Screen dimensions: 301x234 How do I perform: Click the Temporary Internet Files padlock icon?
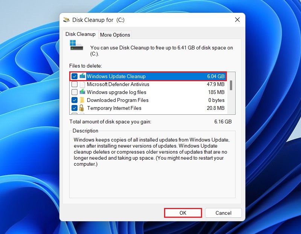click(81, 108)
